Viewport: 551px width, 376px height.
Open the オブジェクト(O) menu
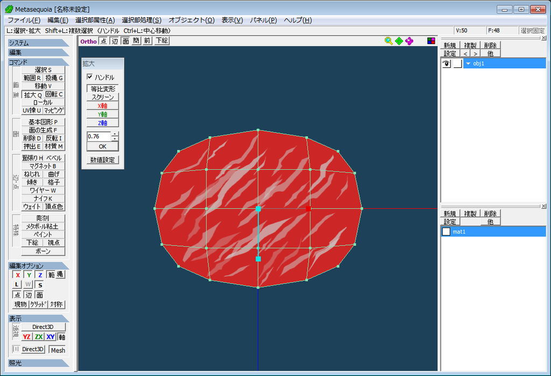pyautogui.click(x=192, y=20)
